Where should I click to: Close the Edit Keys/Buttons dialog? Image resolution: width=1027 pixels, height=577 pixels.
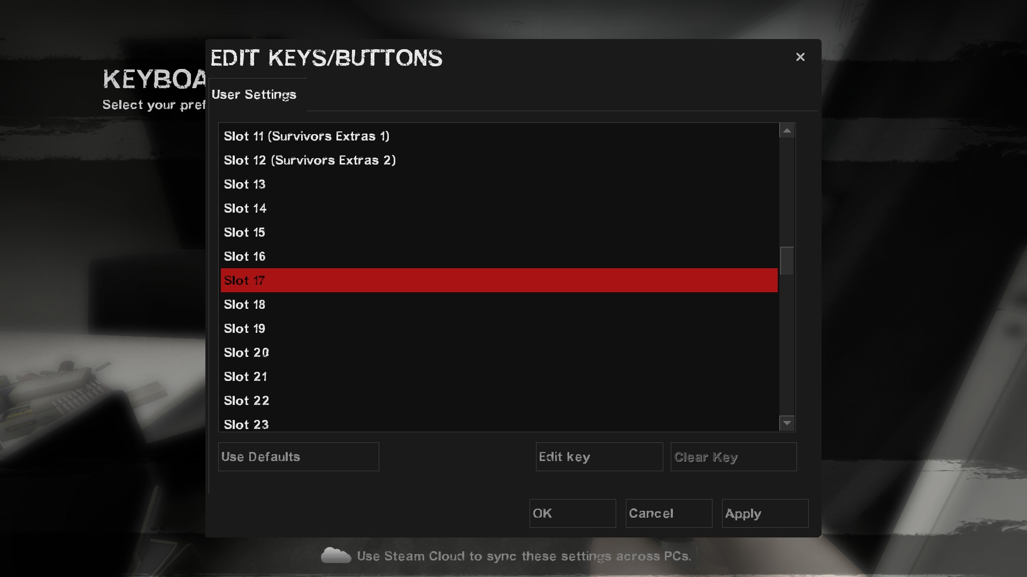coord(800,57)
